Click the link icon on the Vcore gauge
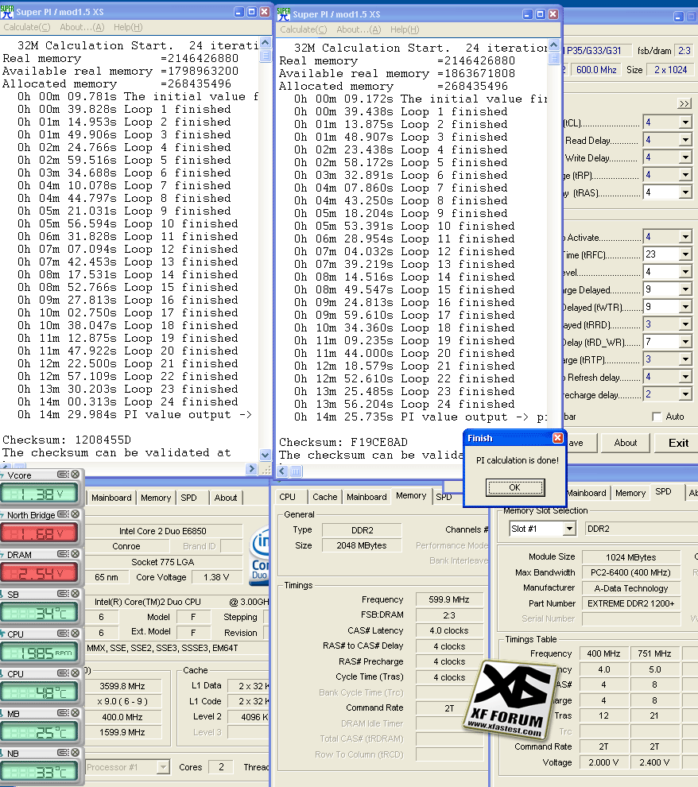 (64, 475)
